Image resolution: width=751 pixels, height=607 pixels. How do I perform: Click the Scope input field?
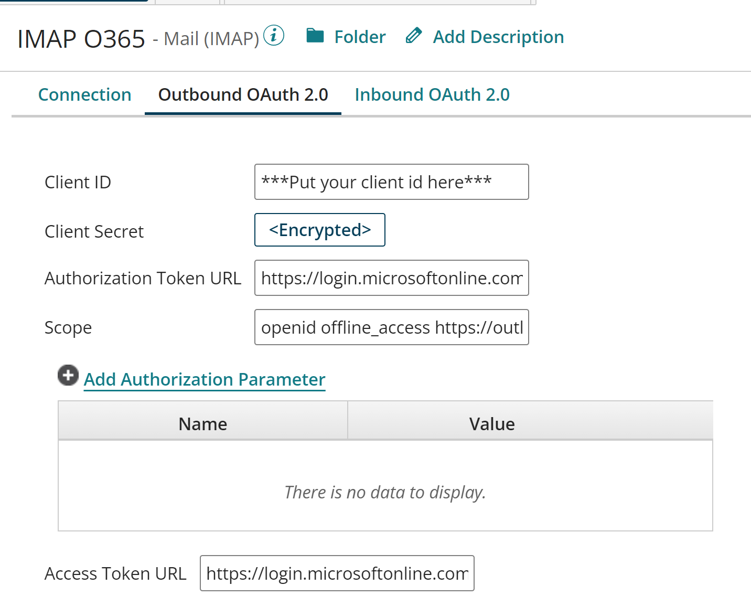391,327
